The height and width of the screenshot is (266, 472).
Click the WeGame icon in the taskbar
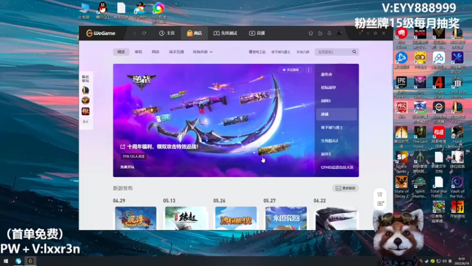tap(30, 261)
